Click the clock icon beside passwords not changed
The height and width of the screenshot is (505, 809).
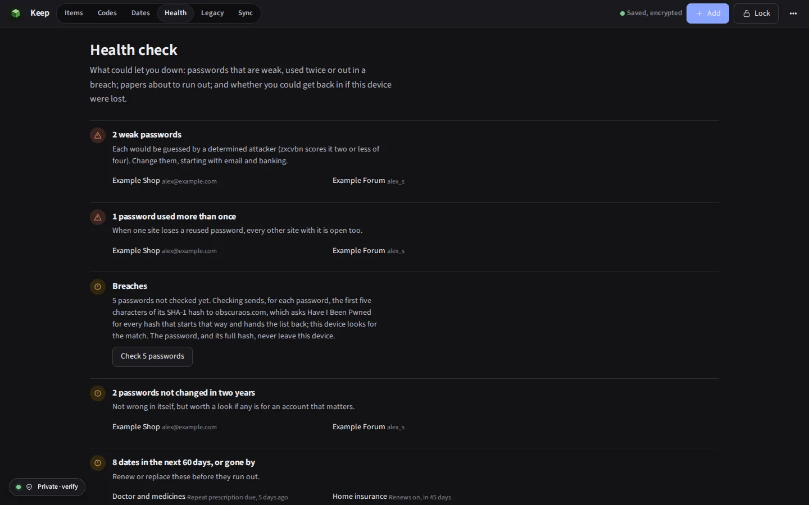pos(98,393)
